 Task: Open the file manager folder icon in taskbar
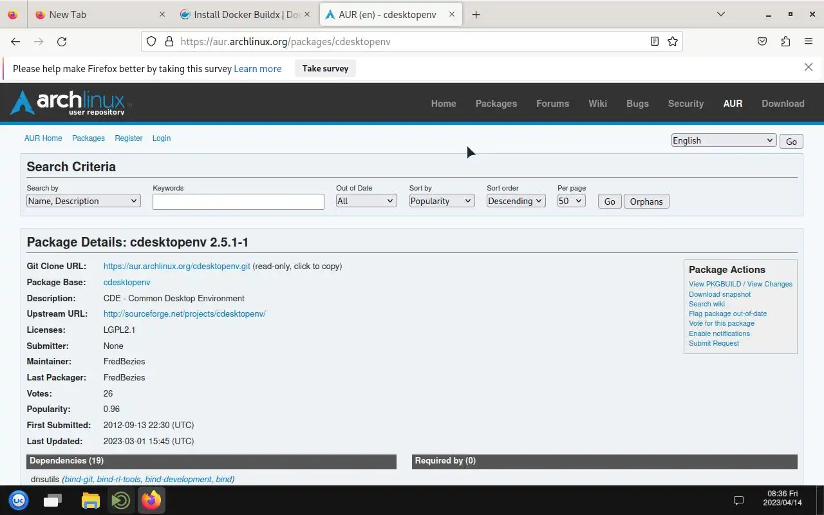click(91, 500)
